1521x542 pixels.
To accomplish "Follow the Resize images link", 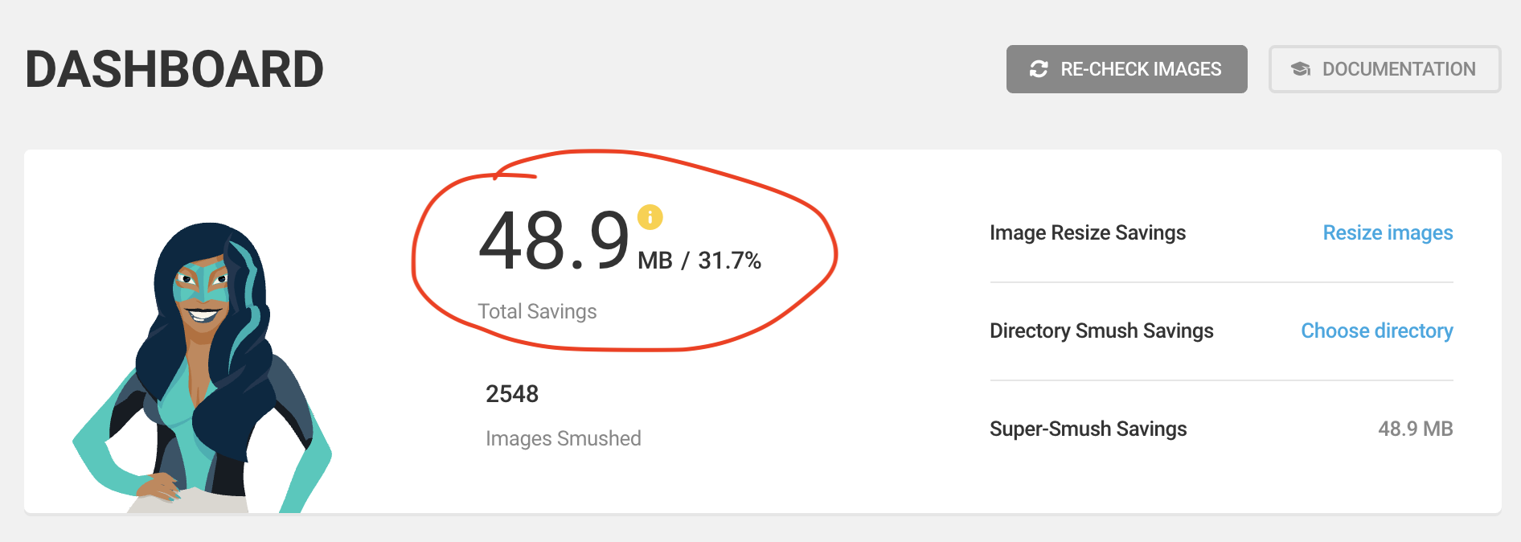I will click(1388, 232).
